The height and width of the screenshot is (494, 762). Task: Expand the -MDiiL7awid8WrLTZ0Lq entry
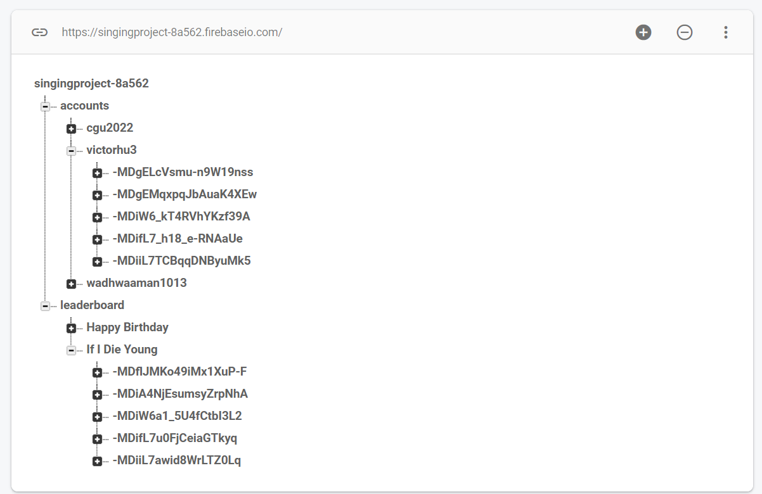[97, 461]
